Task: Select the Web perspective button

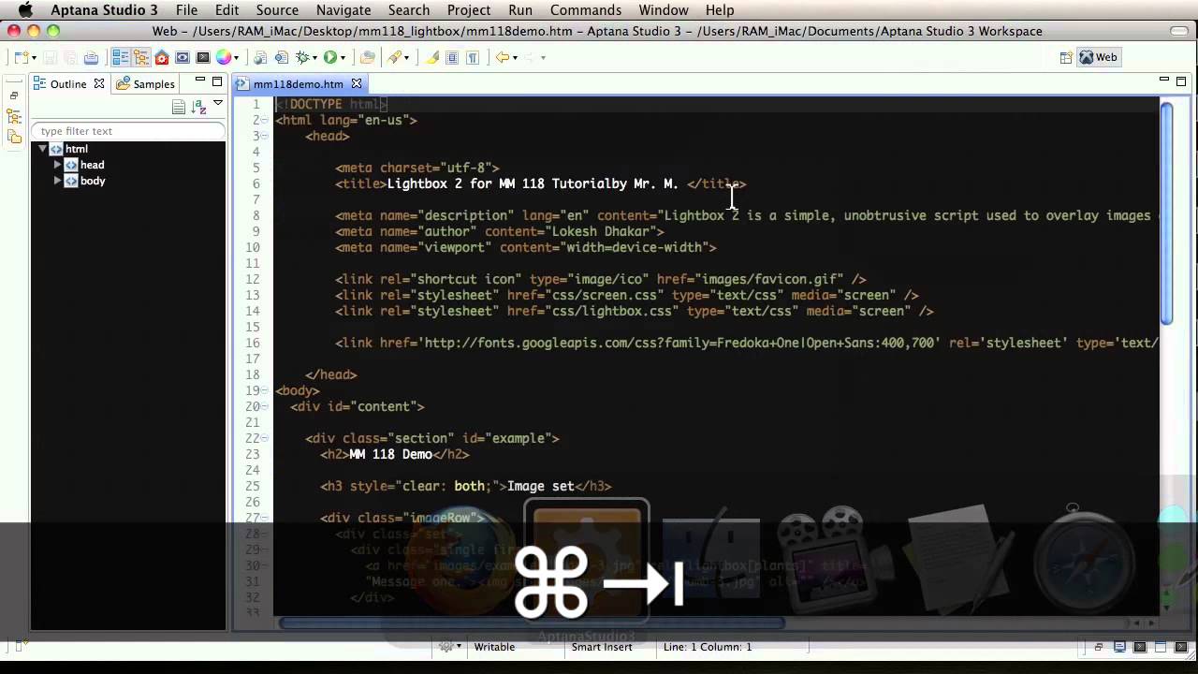Action: click(x=1099, y=57)
